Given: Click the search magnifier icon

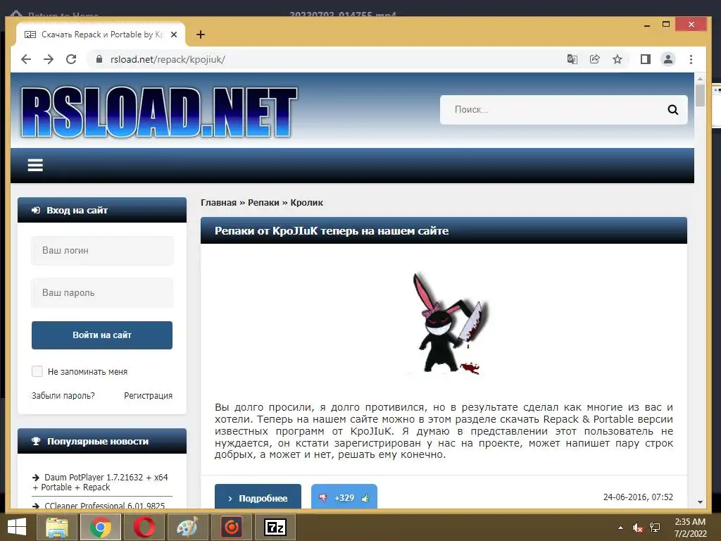Looking at the screenshot, I should (672, 109).
